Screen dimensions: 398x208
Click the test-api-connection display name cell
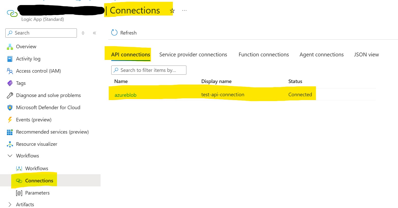point(223,94)
